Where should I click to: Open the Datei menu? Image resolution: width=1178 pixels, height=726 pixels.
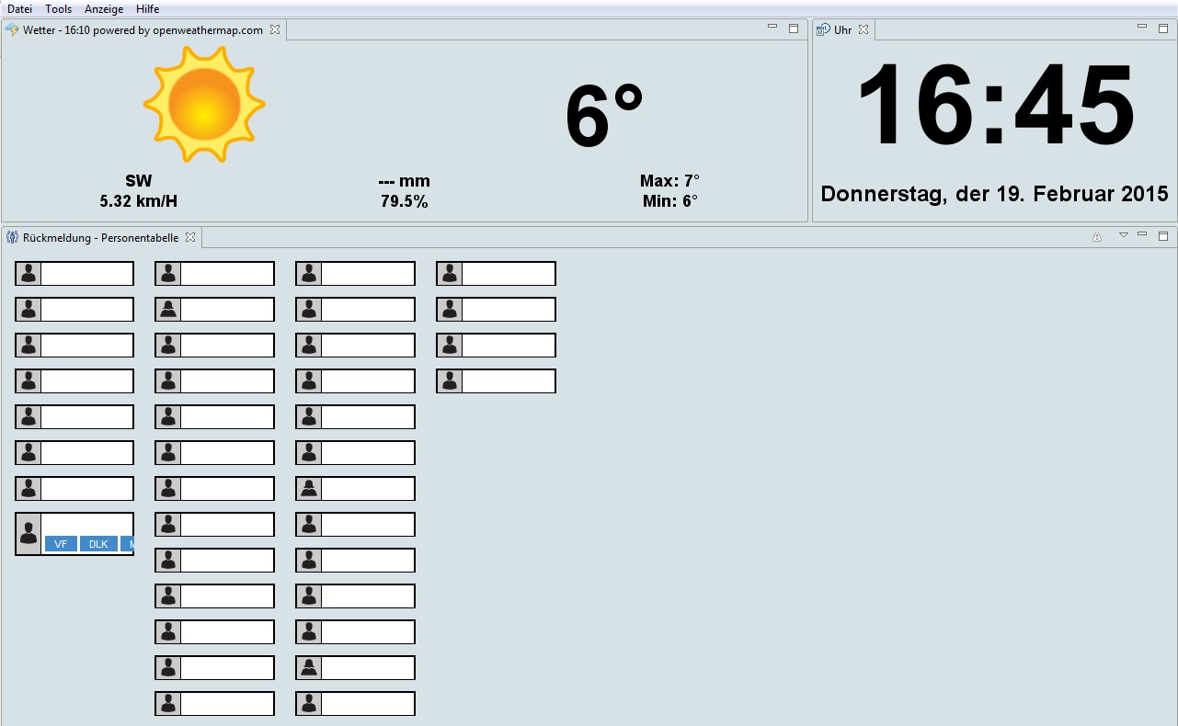tap(19, 9)
